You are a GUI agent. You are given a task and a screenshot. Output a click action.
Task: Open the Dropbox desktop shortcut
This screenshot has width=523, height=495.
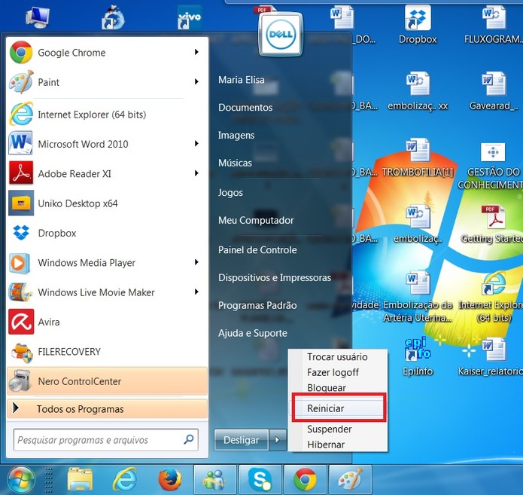pos(418,25)
